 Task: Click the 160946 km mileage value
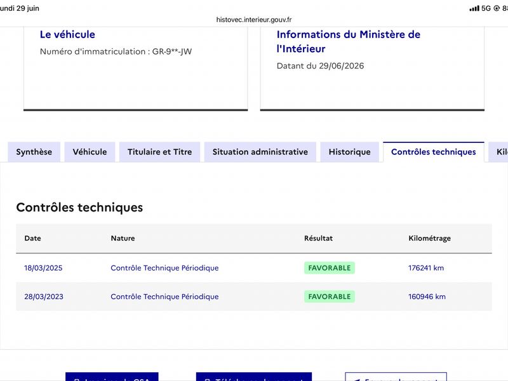point(427,297)
